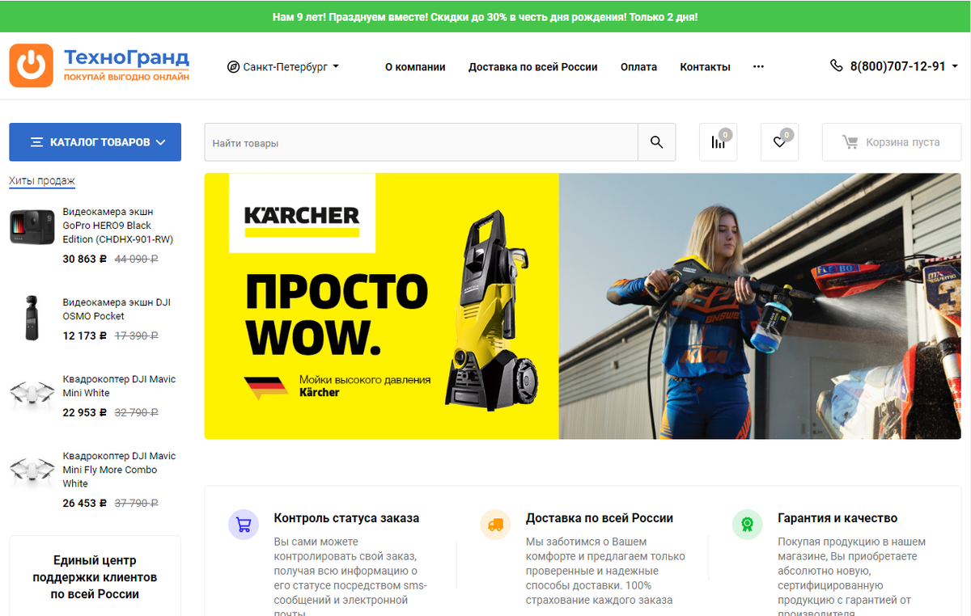
Task: Open the product comparison bar-chart icon
Action: pyautogui.click(x=718, y=142)
